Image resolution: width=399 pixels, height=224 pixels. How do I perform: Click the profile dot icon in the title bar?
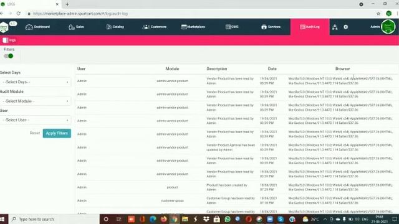[361, 4]
